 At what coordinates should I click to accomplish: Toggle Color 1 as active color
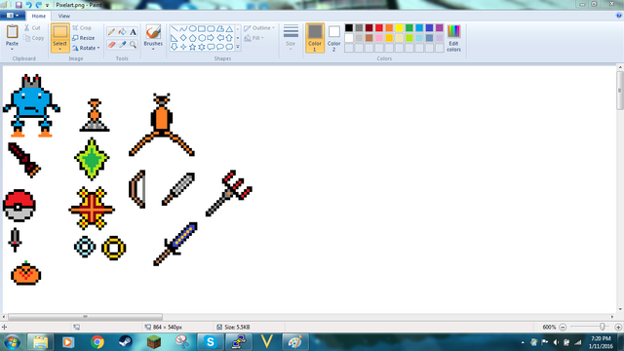(315, 38)
